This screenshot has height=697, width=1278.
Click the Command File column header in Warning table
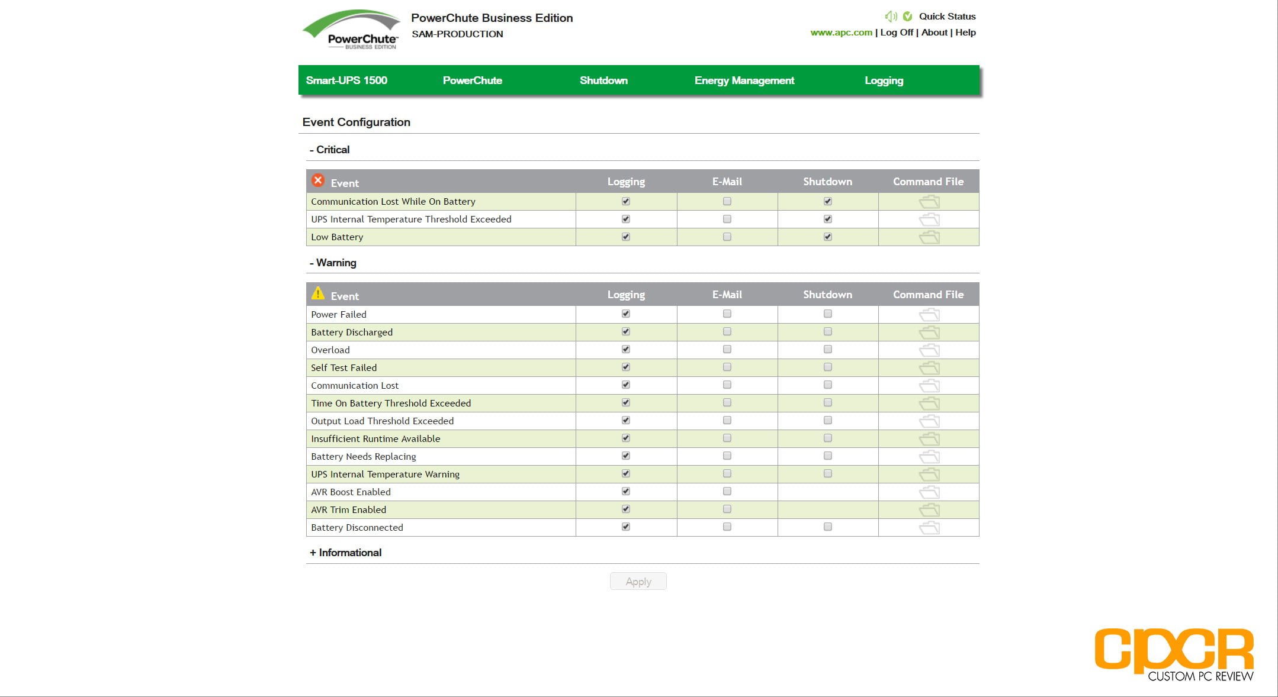928,295
